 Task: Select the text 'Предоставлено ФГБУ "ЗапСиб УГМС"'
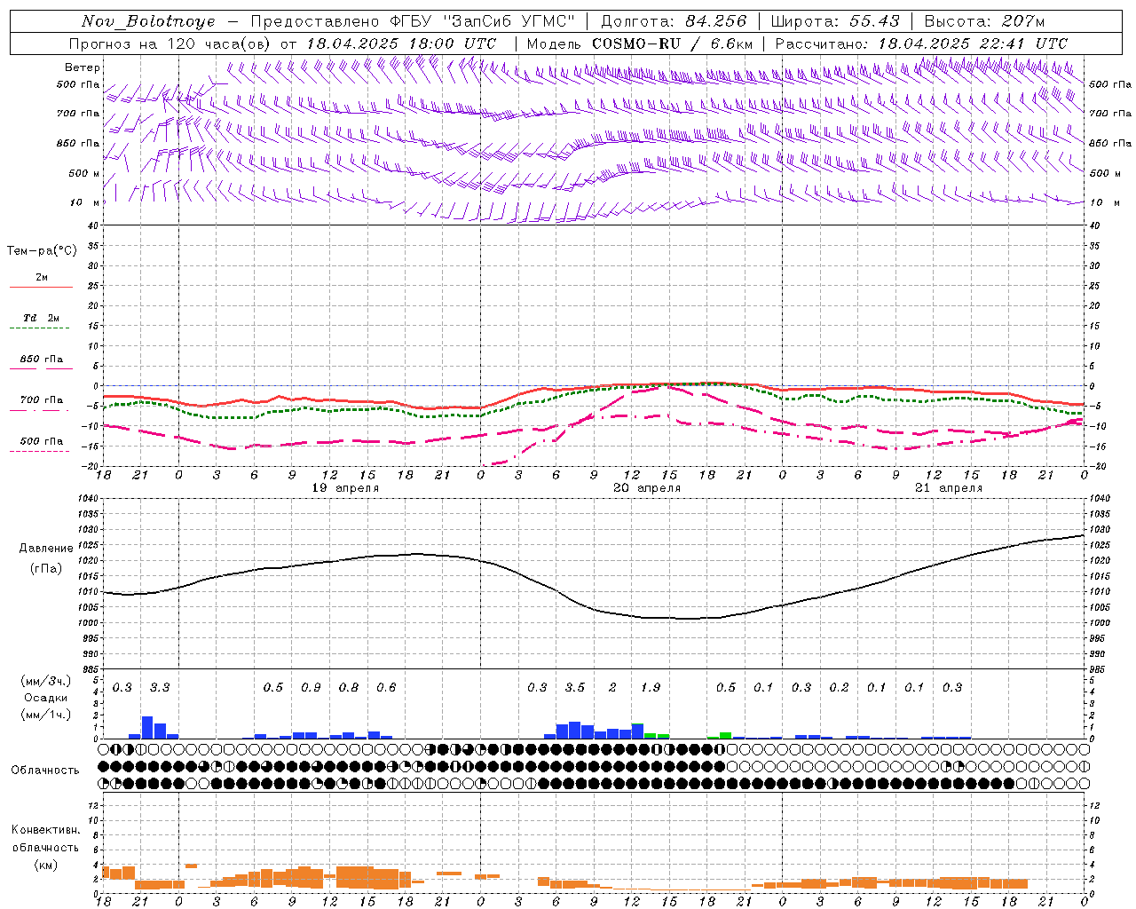(x=413, y=21)
